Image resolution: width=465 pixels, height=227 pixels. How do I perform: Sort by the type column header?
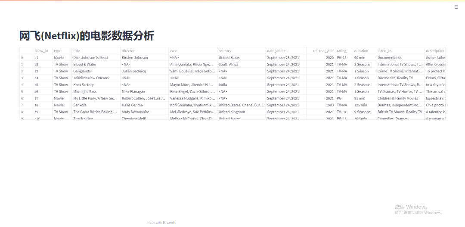[62, 51]
